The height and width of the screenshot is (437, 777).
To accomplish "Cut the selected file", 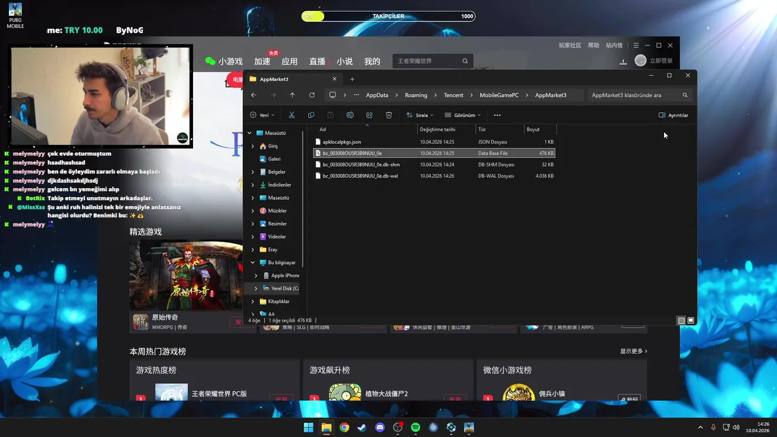I will 291,115.
